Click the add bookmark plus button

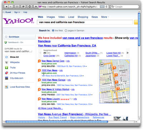pos(36,7)
